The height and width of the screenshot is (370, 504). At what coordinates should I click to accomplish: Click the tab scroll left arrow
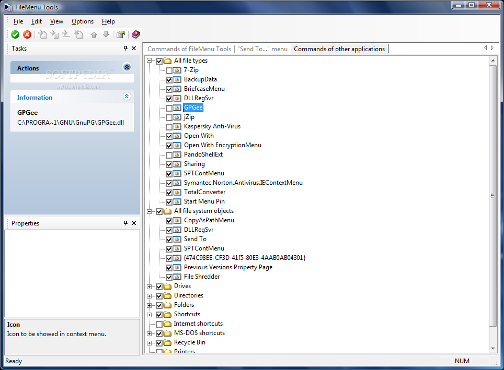tap(485, 48)
